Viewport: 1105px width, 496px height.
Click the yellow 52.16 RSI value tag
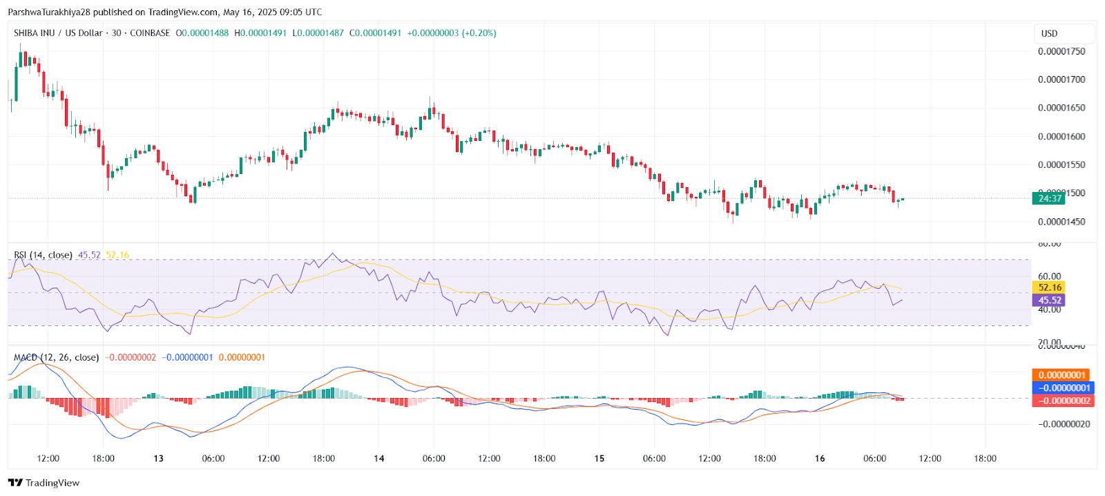(x=1048, y=287)
